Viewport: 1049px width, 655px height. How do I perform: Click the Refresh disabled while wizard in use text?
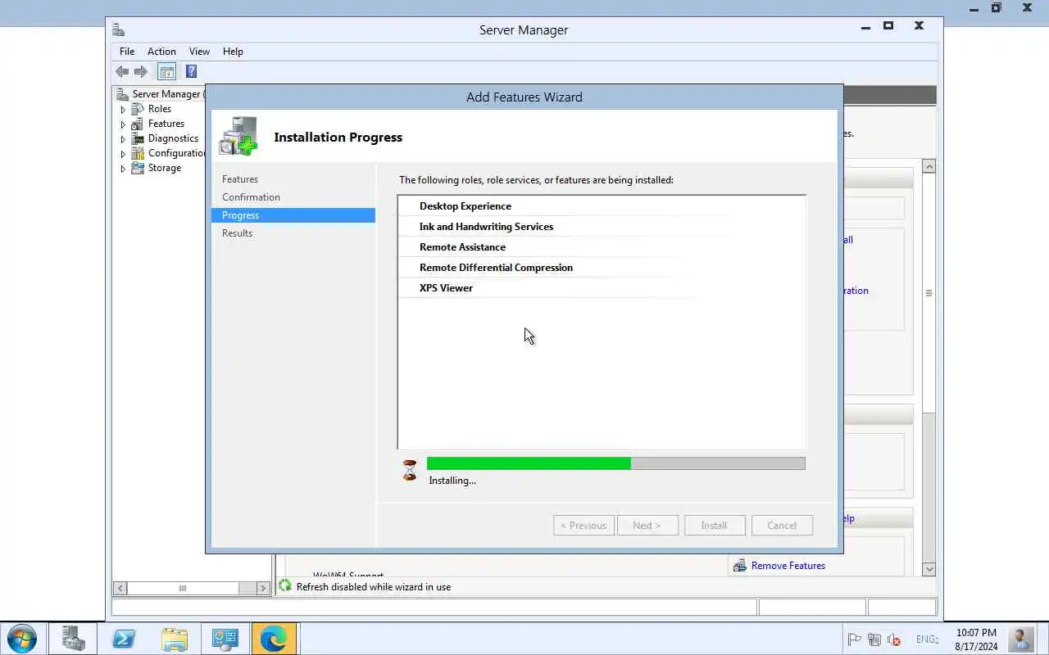click(374, 587)
